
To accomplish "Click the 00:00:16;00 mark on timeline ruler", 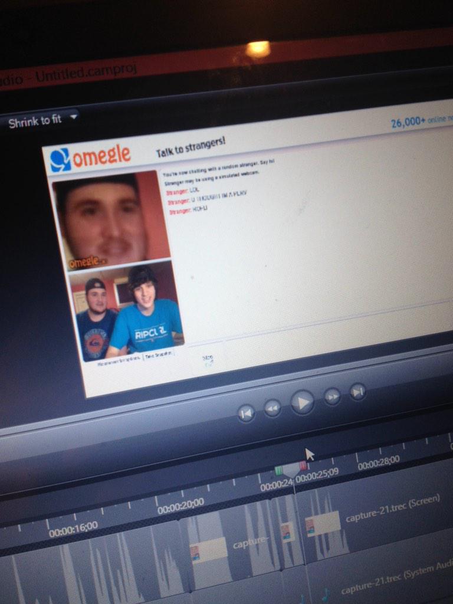I will 73,529.
